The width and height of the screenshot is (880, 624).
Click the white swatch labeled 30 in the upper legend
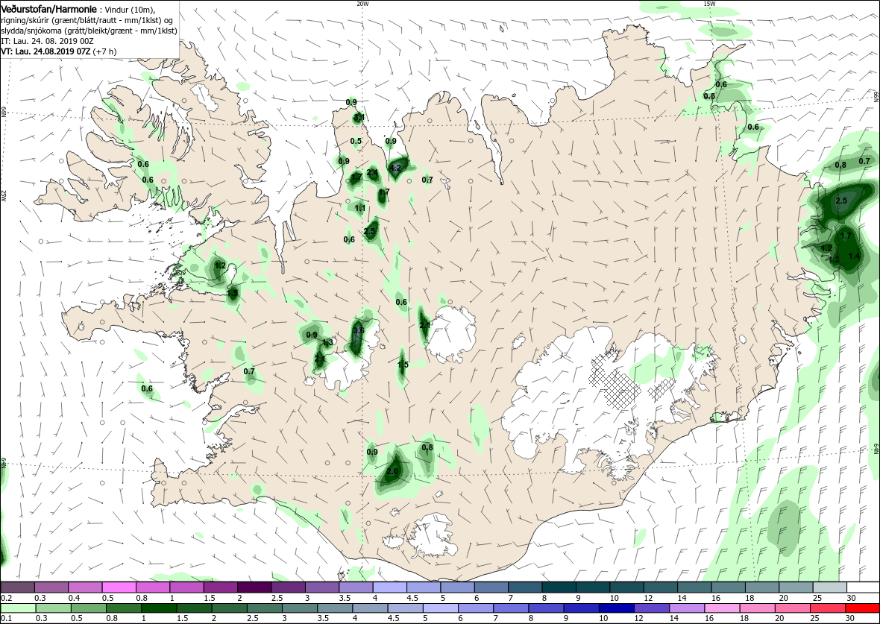pyautogui.click(x=863, y=587)
